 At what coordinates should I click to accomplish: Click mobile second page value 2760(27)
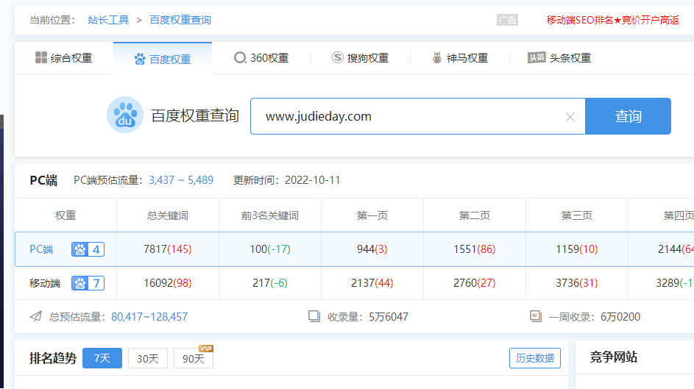475,283
